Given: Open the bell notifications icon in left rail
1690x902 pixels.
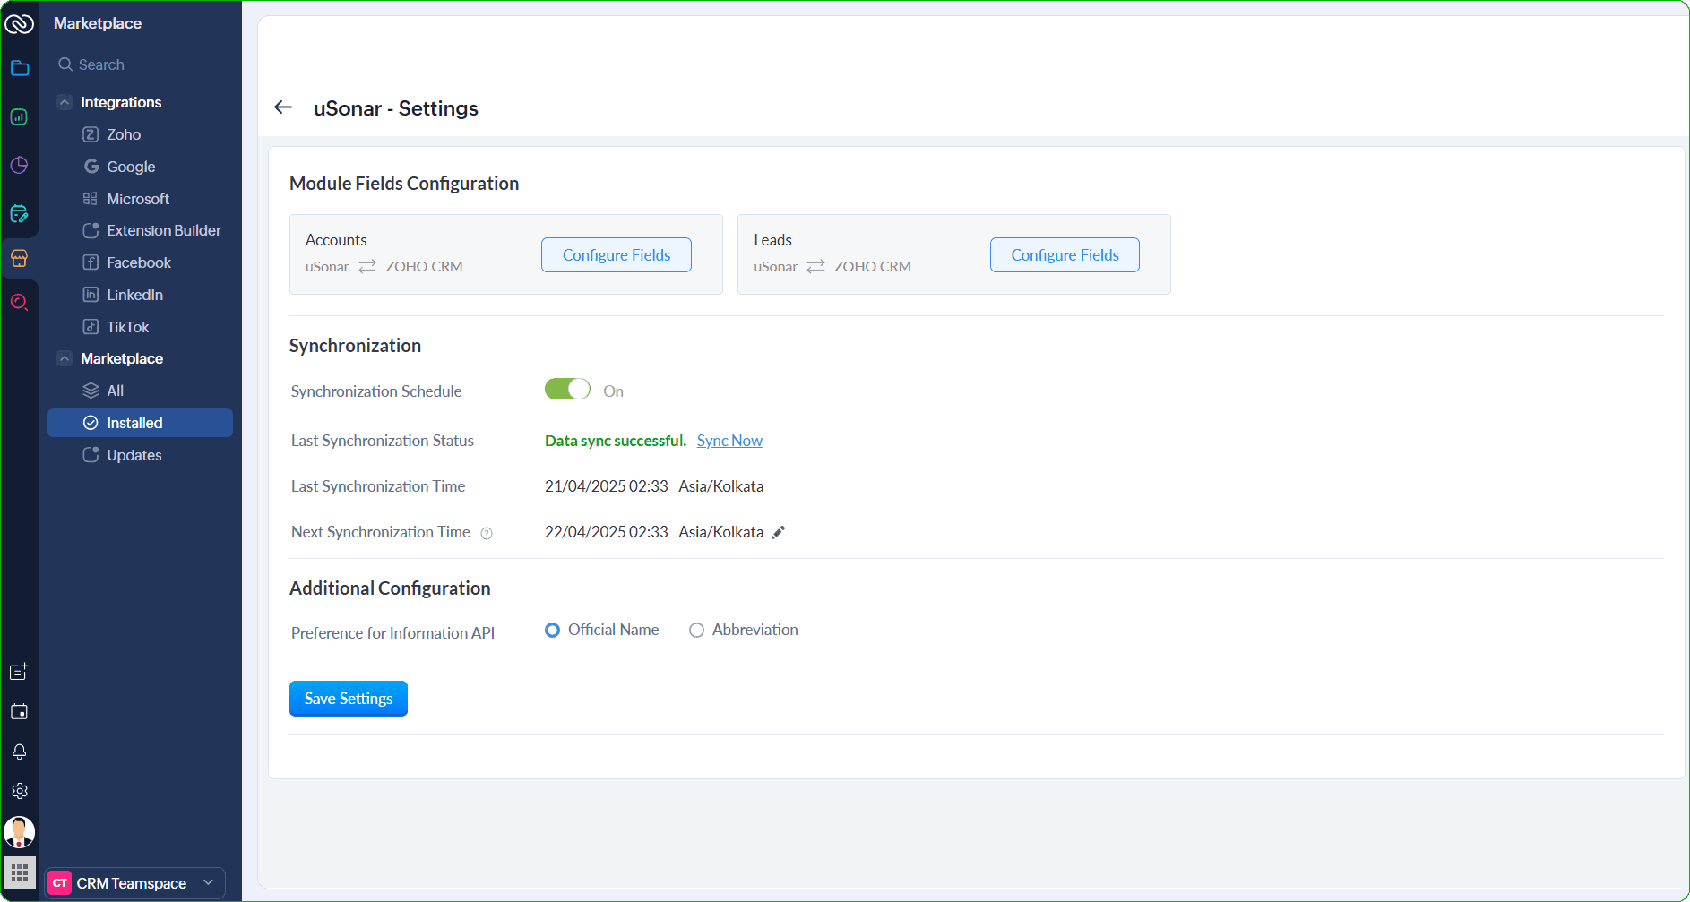Looking at the screenshot, I should point(19,752).
